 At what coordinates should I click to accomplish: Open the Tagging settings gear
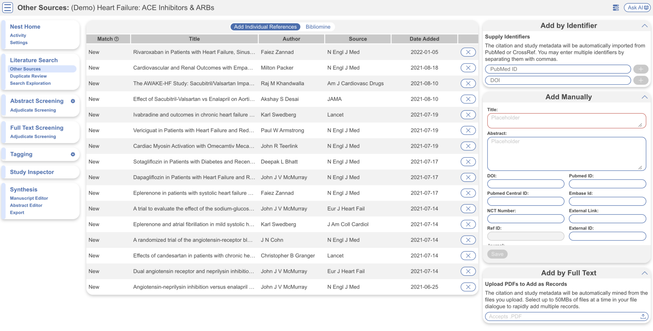click(x=73, y=154)
